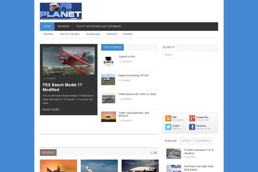This screenshot has height=172, width=258.
Task: Open the RSS feed icon
Action: coord(168,118)
